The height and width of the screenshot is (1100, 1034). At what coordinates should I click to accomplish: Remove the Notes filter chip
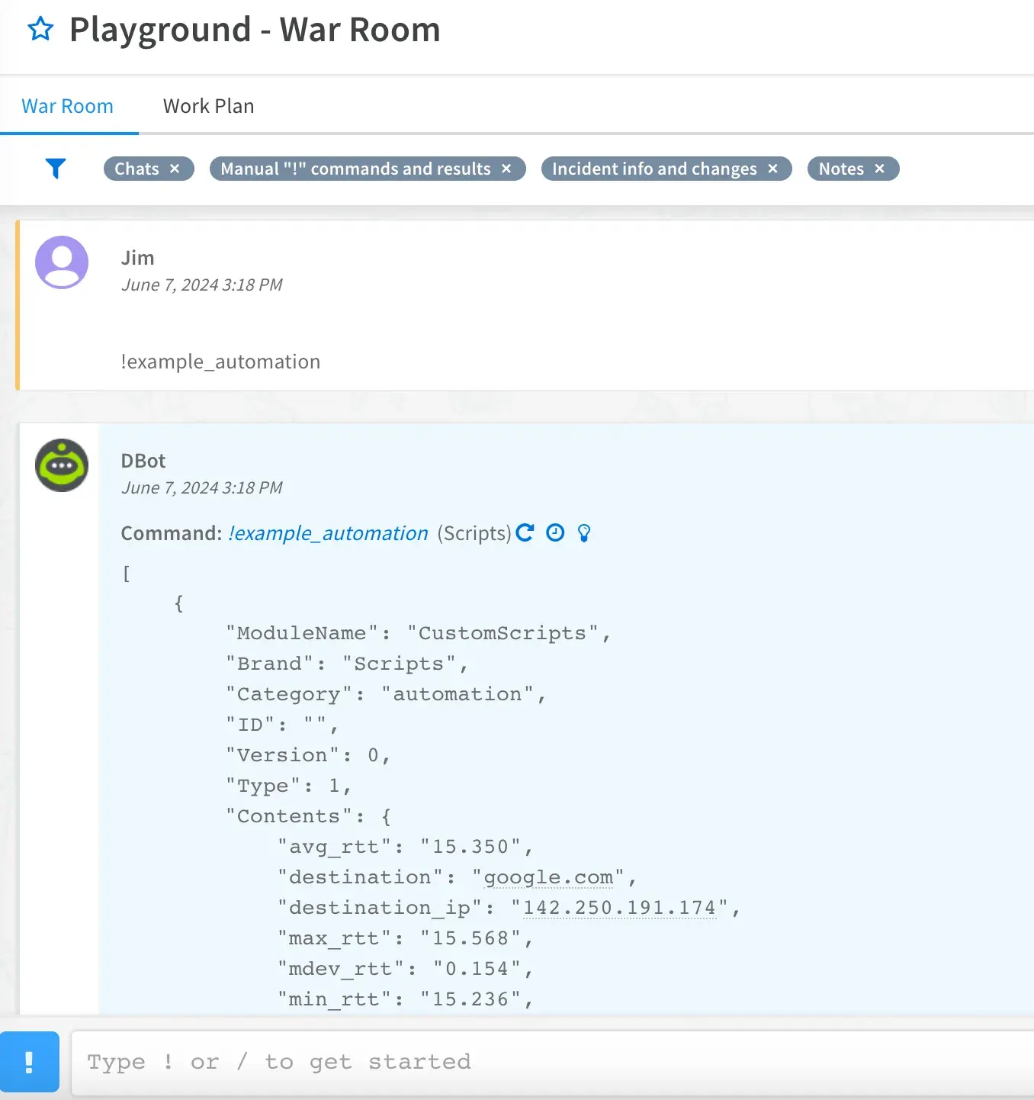coord(879,169)
